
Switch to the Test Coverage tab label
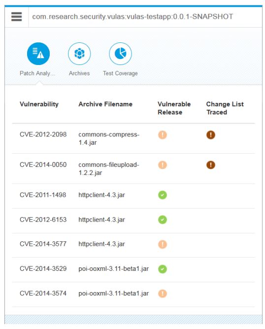coord(120,73)
